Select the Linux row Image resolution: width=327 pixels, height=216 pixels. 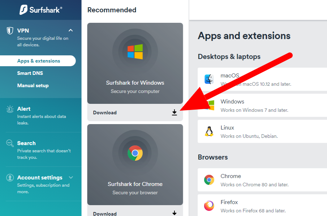[x=262, y=131]
